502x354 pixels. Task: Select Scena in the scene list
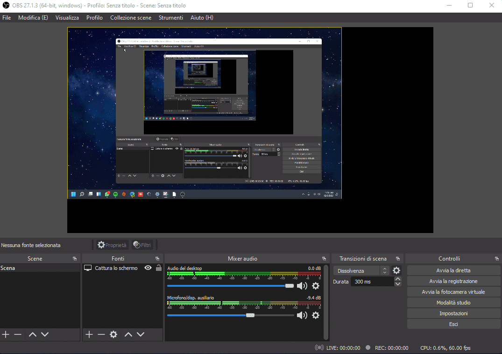(x=40, y=268)
